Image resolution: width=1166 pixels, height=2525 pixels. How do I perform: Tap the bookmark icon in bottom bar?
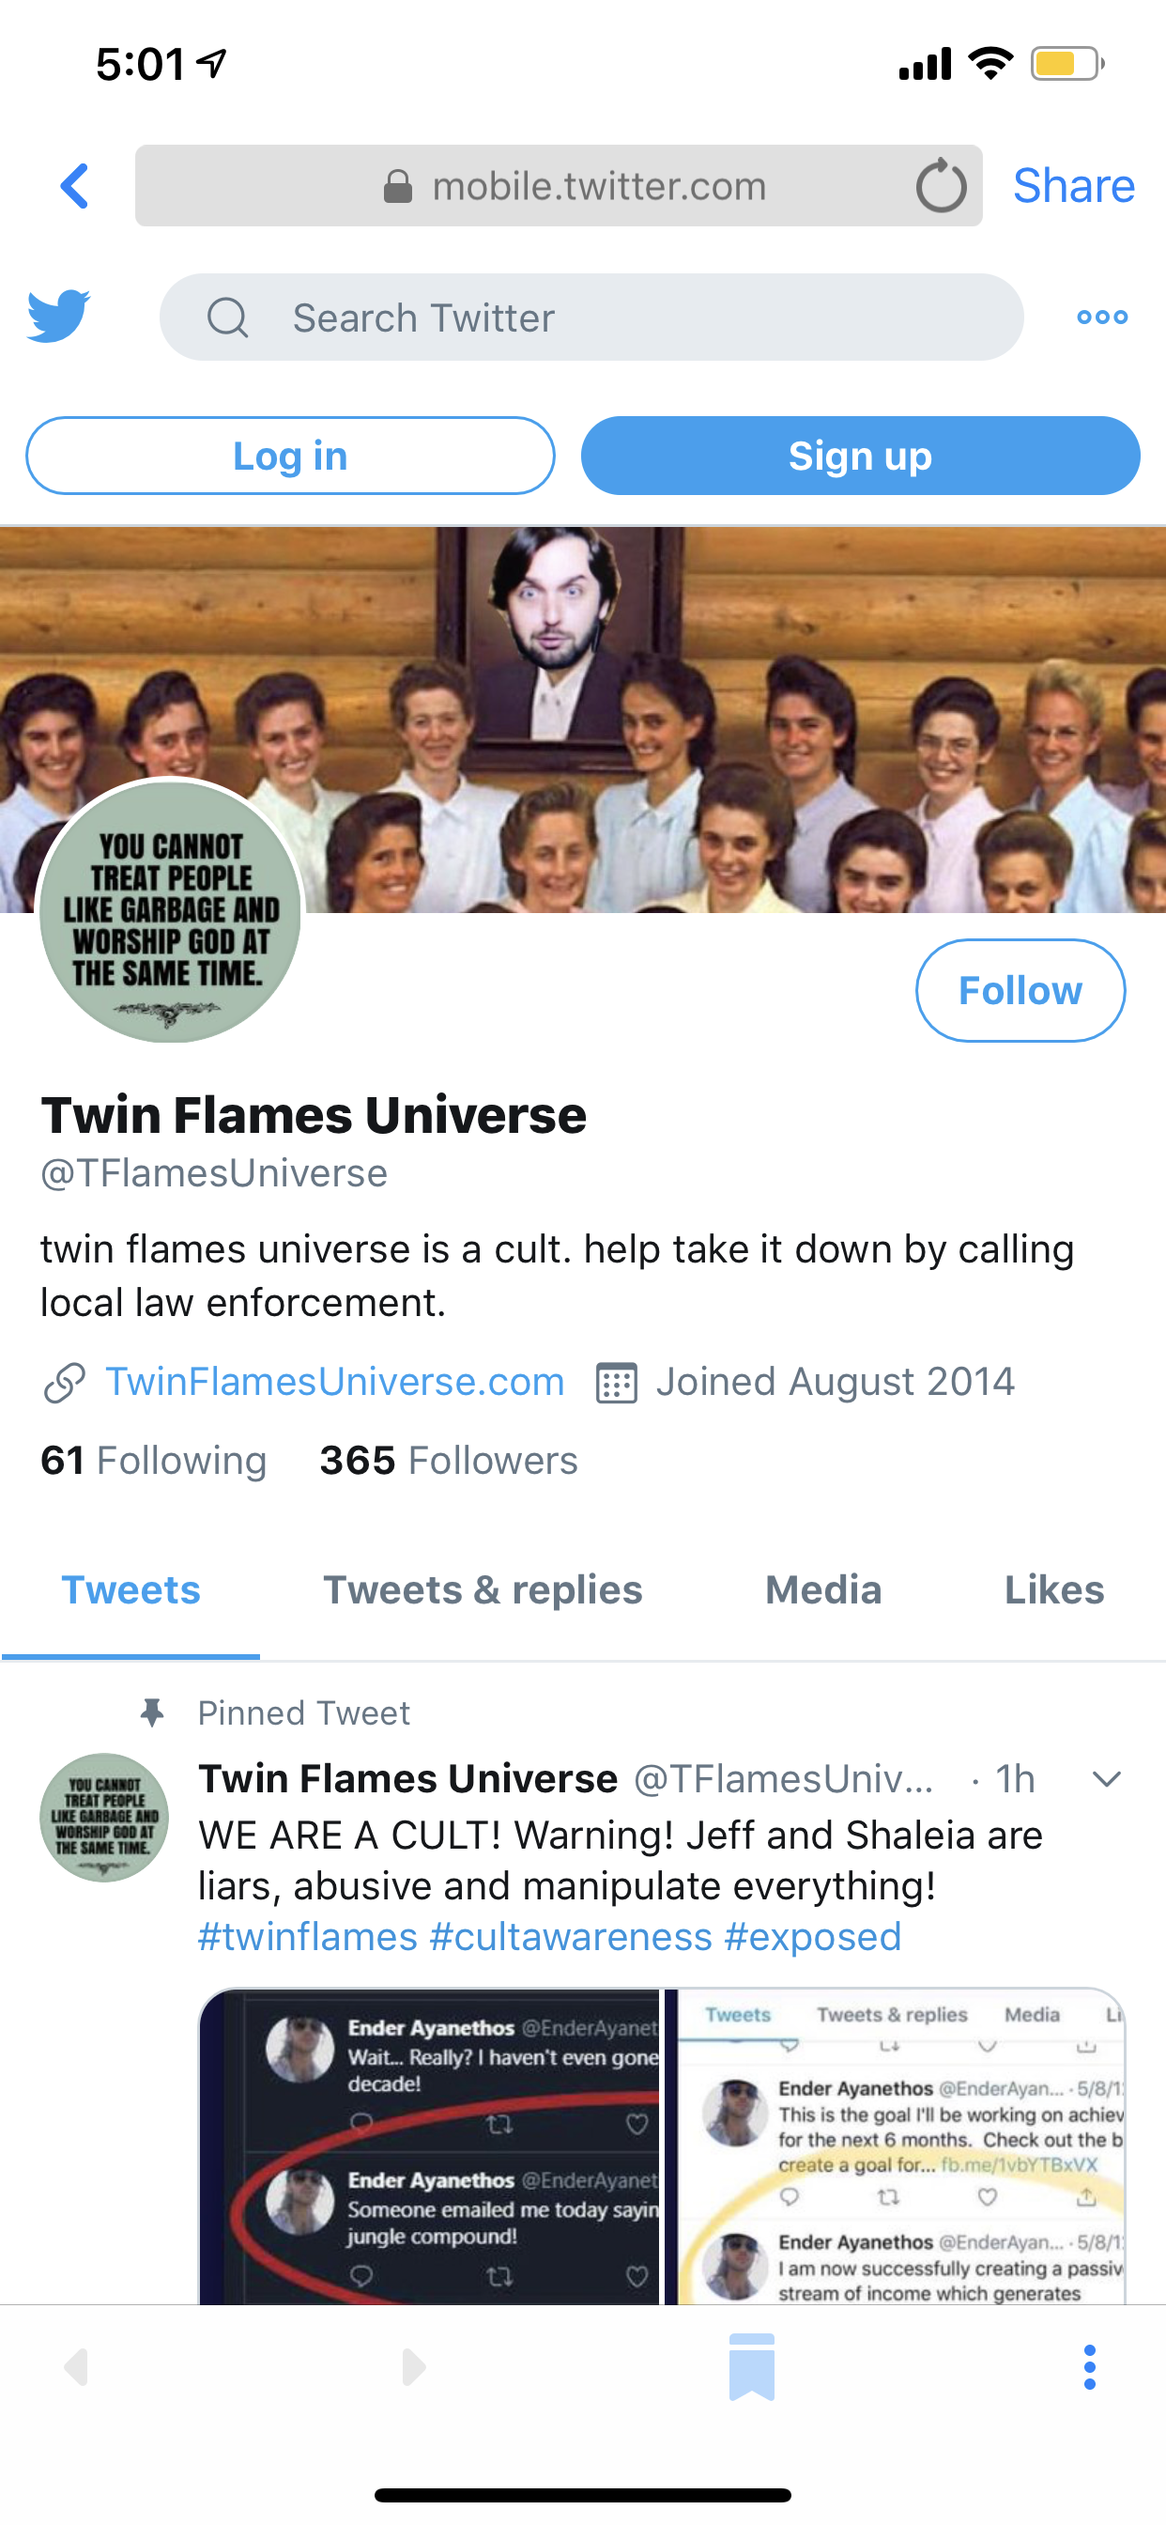pyautogui.click(x=752, y=2367)
